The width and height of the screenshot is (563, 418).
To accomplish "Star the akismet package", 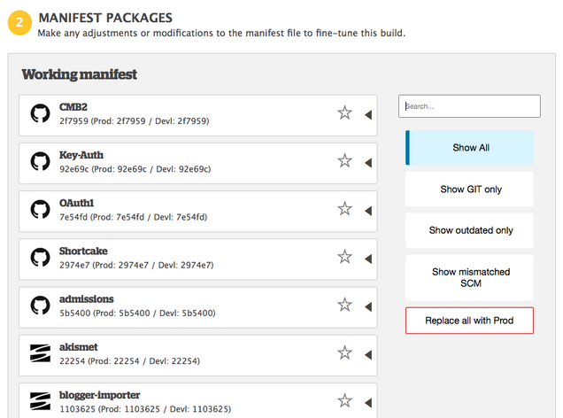I will click(x=344, y=353).
